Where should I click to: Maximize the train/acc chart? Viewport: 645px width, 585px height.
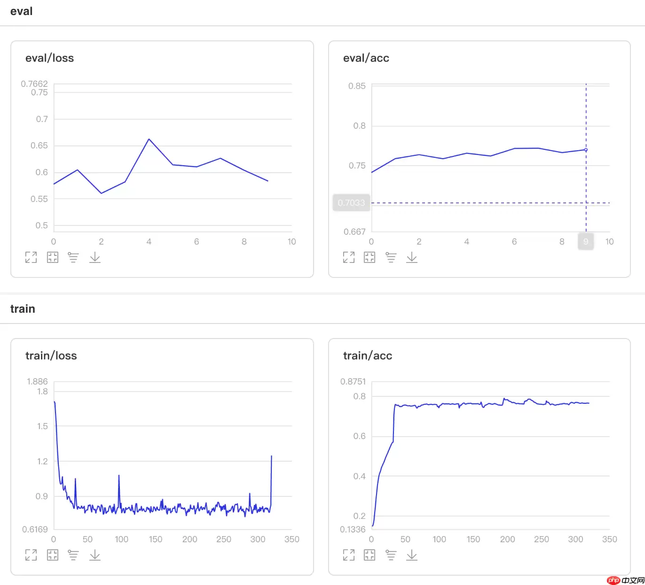point(349,555)
